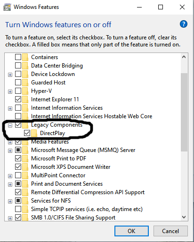Click the Guarded Host folder icon

25,83
